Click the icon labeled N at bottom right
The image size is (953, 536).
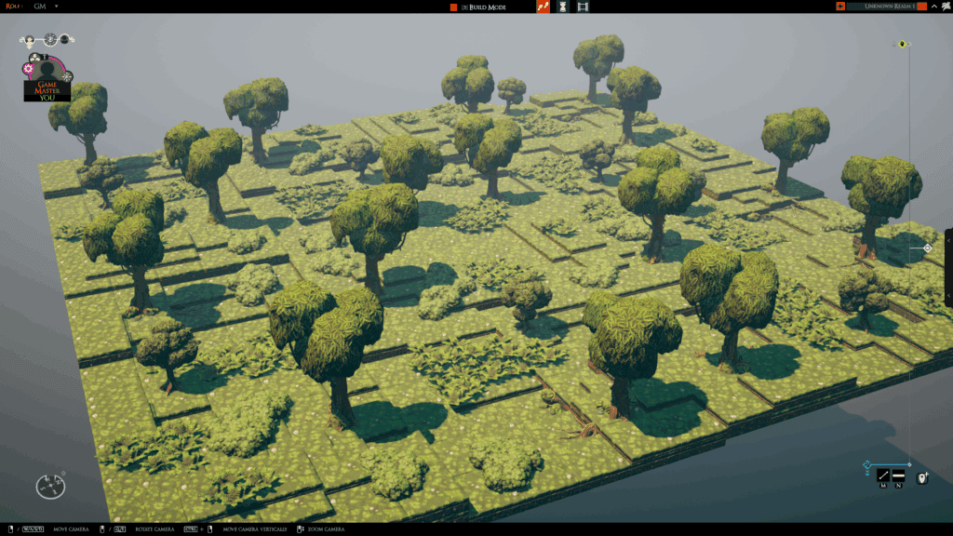899,476
